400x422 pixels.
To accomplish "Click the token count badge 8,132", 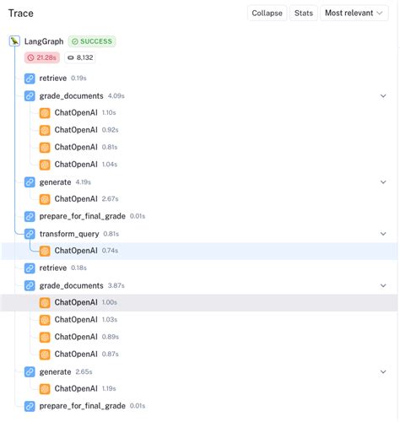I will pyautogui.click(x=80, y=57).
